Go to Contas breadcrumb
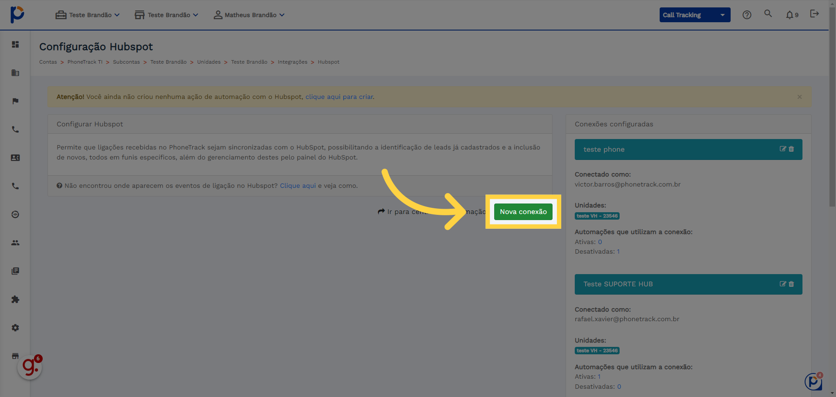Viewport: 836px width, 397px height. [x=48, y=62]
